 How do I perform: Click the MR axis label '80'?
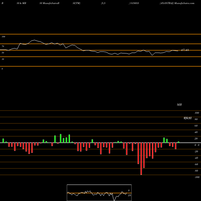point(196,119)
